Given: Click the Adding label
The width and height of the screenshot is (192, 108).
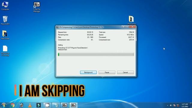Looking at the screenshot, I should pos(60,45).
